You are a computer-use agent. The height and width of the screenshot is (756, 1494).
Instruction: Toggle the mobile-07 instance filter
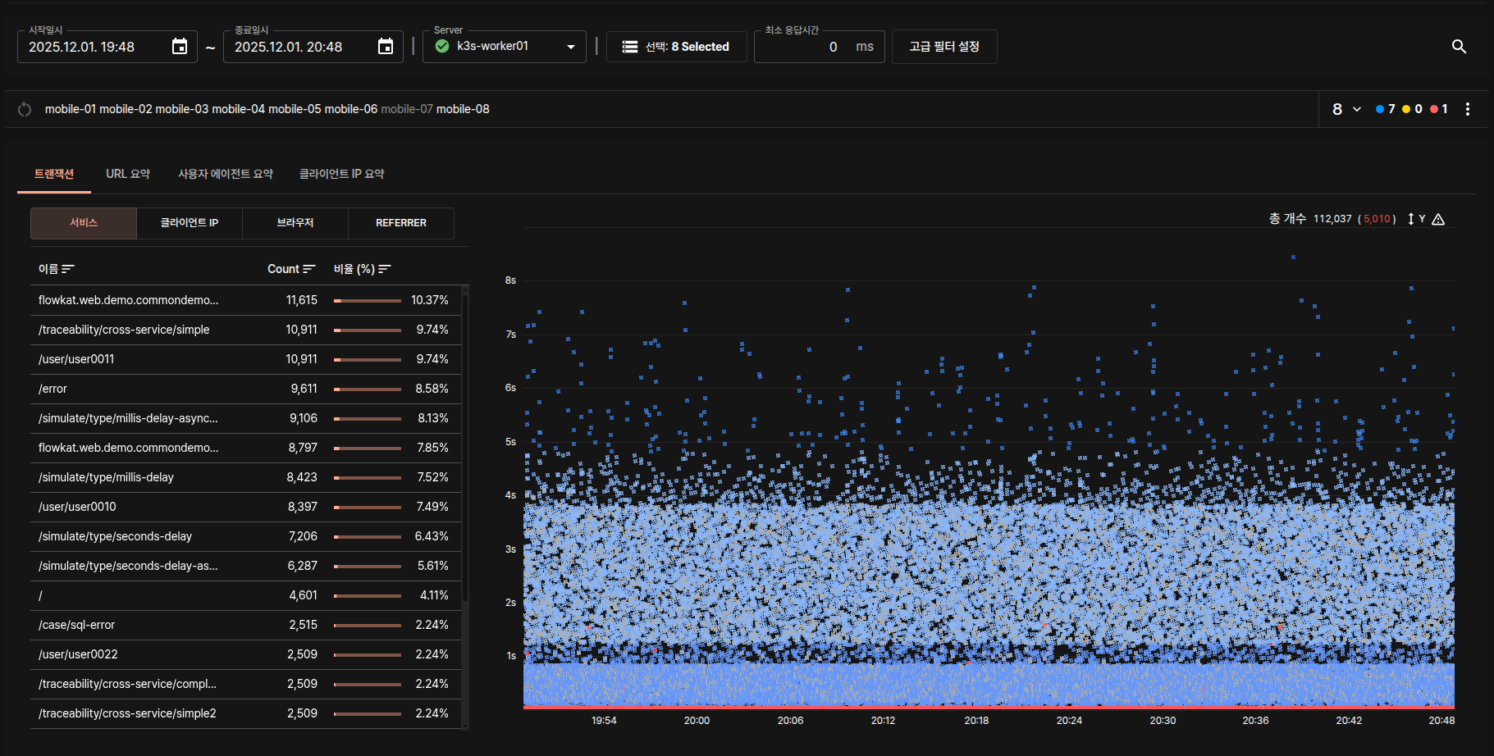click(x=406, y=109)
